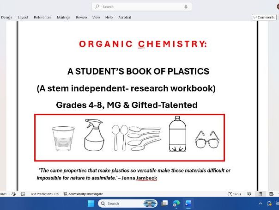
Task: Show hidden system tray icons chevron
Action: pos(261,204)
